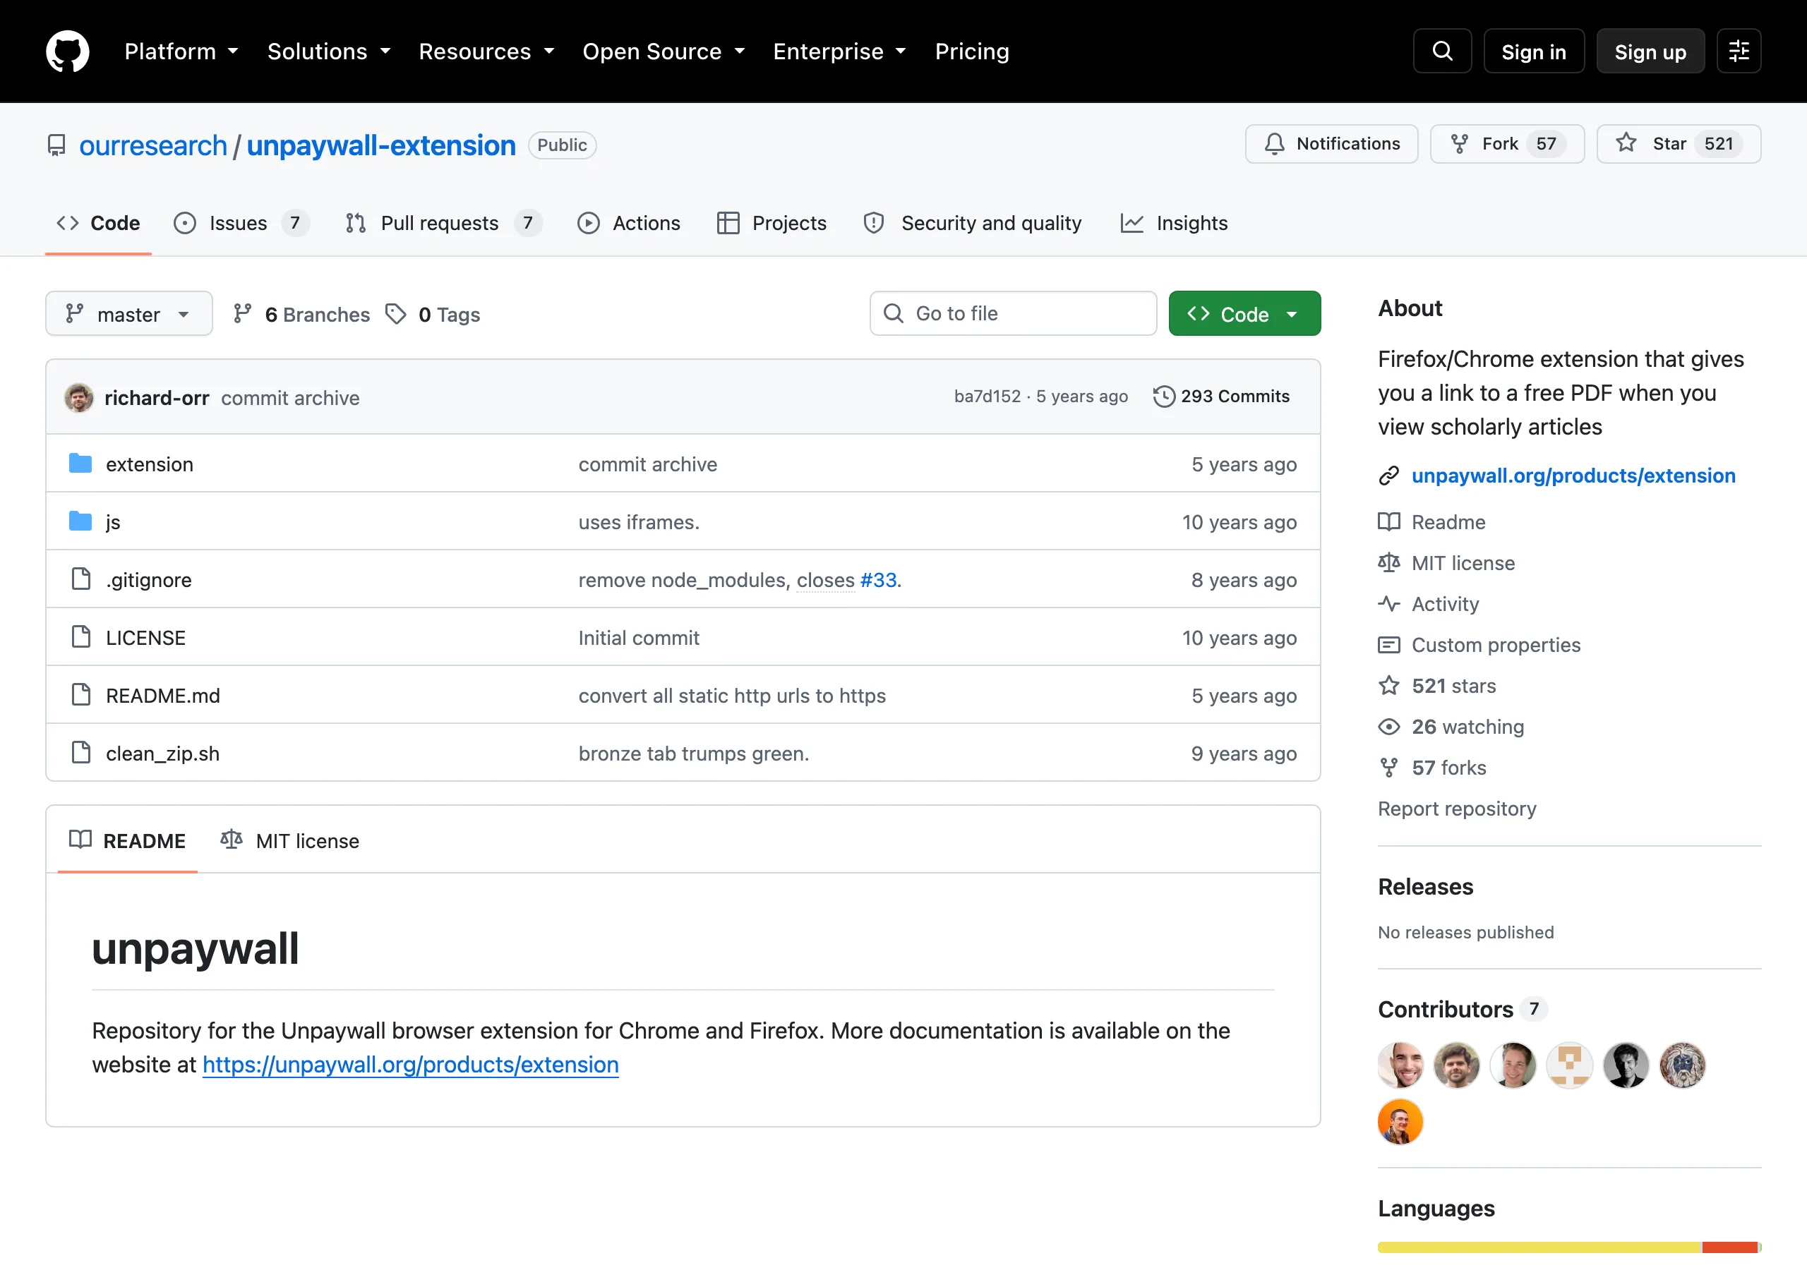Switch to the Pull requests tab
This screenshot has width=1807, height=1270.
(x=444, y=223)
